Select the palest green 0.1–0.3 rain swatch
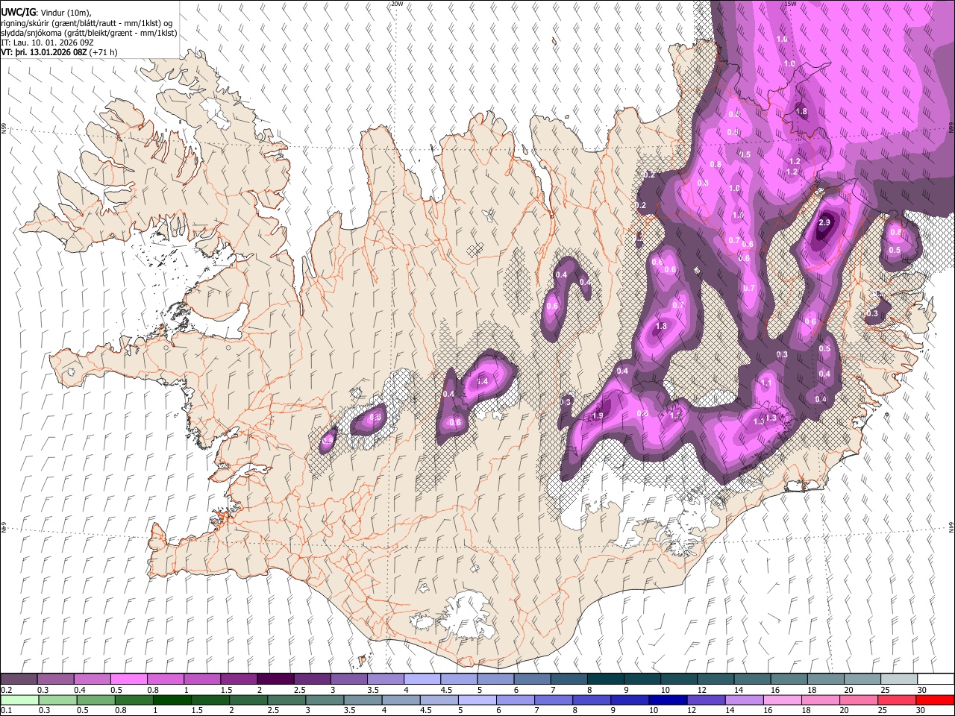The height and width of the screenshot is (716, 955). click(19, 700)
